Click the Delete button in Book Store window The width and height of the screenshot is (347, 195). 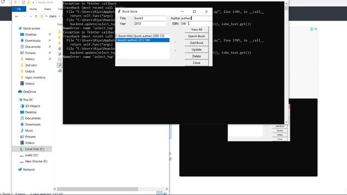196,56
